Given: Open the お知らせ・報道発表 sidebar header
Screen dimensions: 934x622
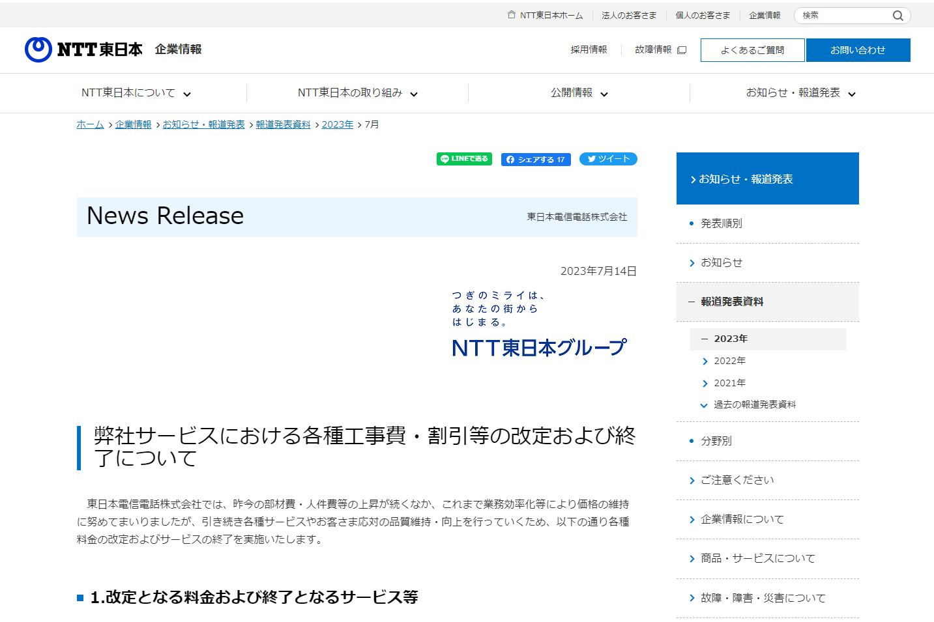Looking at the screenshot, I should pos(768,178).
